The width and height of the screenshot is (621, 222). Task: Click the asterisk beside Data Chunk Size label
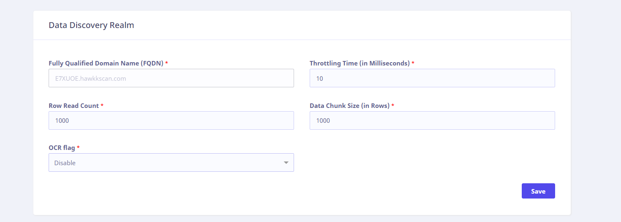click(x=393, y=105)
